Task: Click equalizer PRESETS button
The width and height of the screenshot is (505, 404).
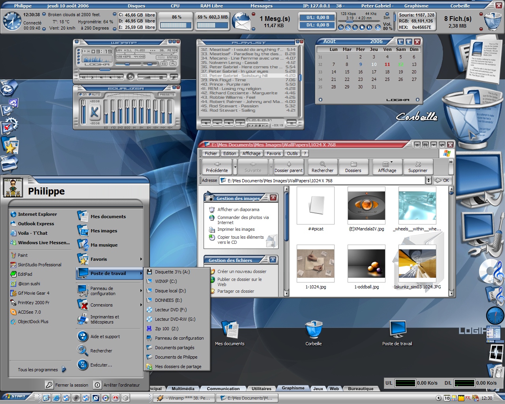Action: click(167, 94)
